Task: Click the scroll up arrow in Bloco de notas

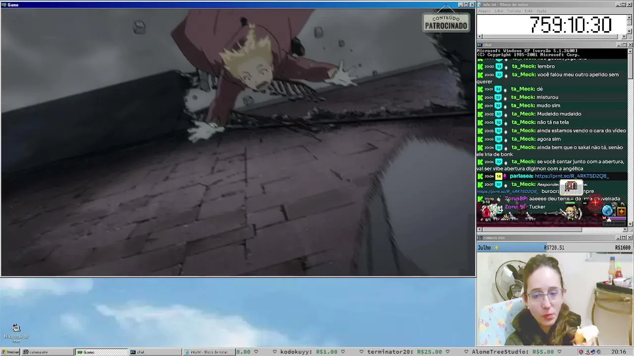Action: pyautogui.click(x=630, y=17)
